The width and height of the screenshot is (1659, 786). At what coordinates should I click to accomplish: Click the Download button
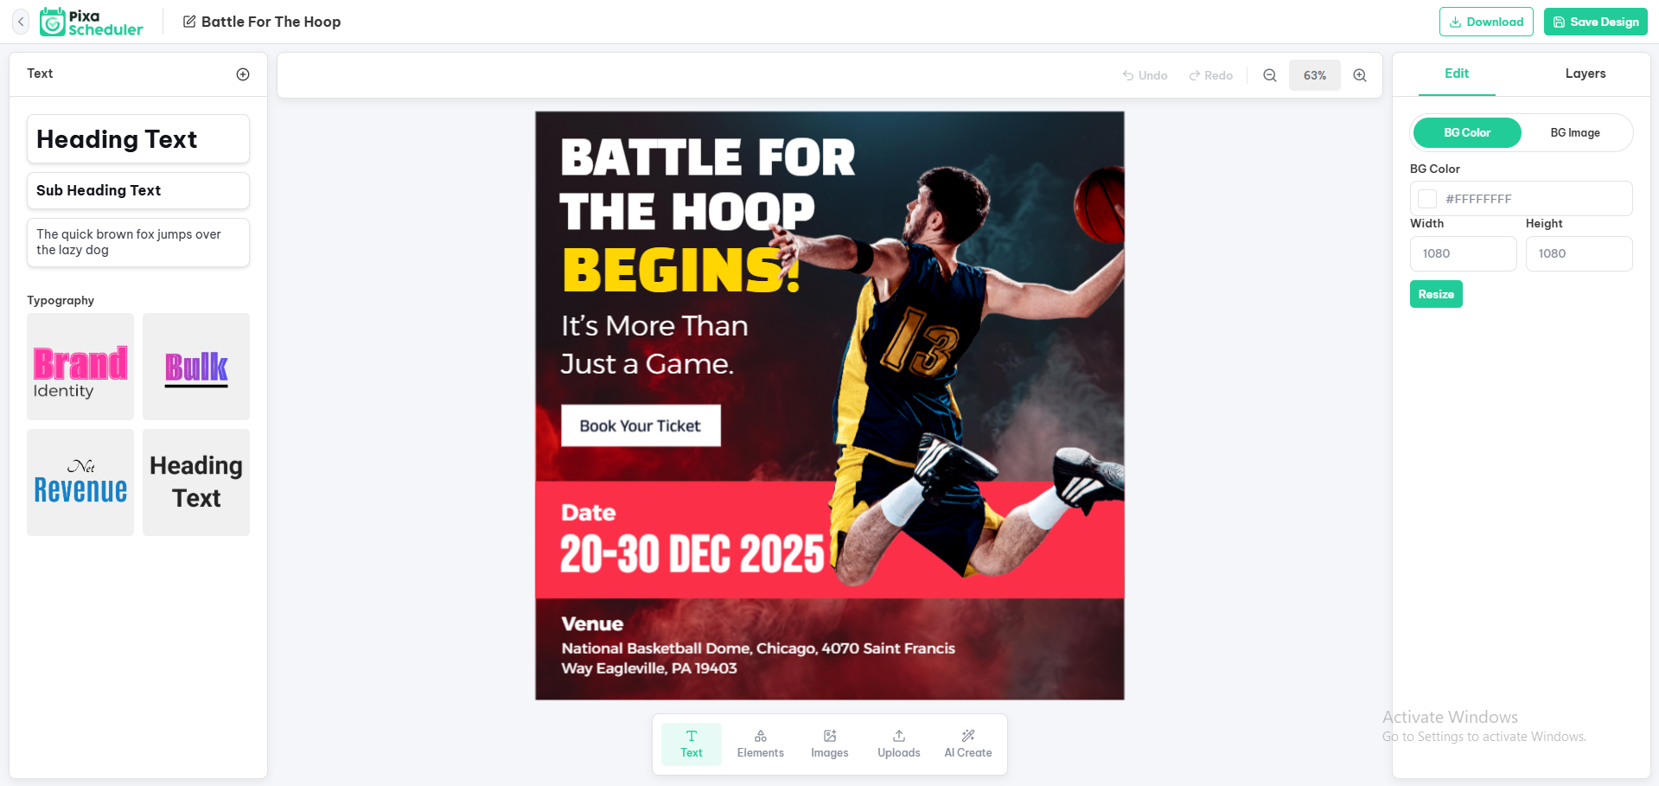click(1486, 22)
